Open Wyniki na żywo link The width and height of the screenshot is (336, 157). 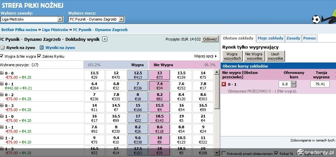[60, 48]
